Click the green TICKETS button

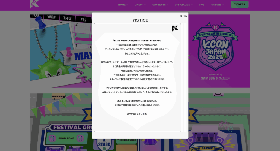pos(240,4)
